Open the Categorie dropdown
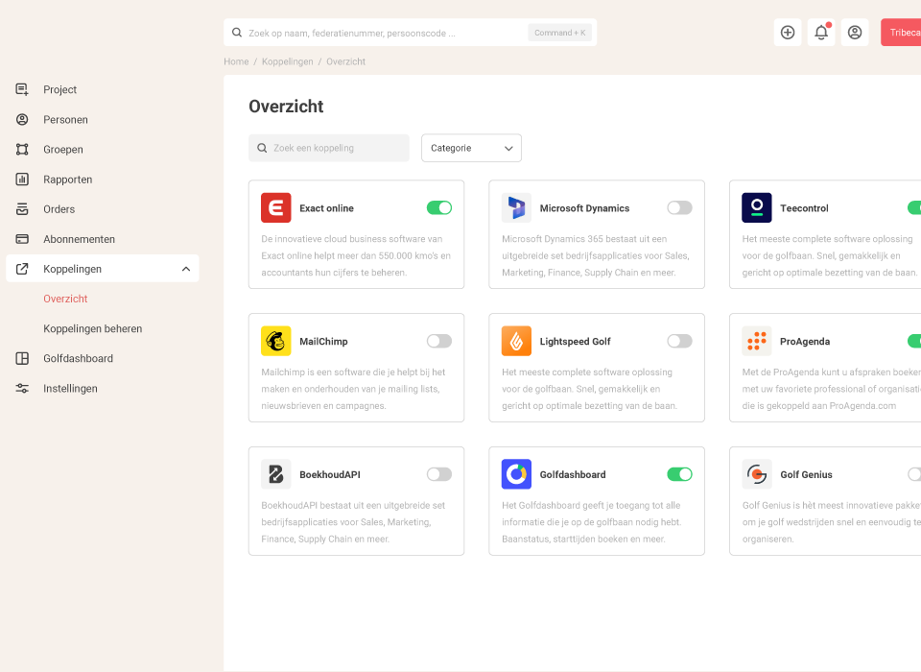Image resolution: width=921 pixels, height=672 pixels. 471,148
